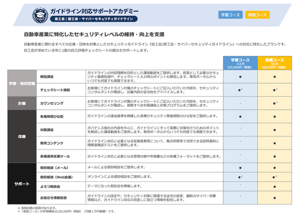Click the 学習コース dot in 解説講座 row
301x216 pixels.
click(240, 77)
